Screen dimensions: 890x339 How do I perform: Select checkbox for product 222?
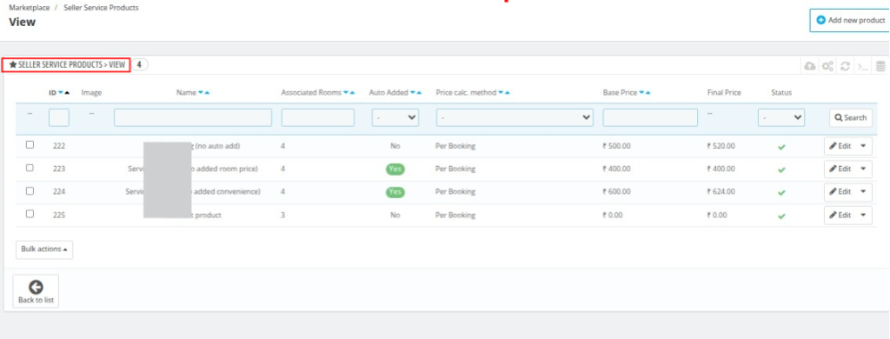(x=30, y=145)
